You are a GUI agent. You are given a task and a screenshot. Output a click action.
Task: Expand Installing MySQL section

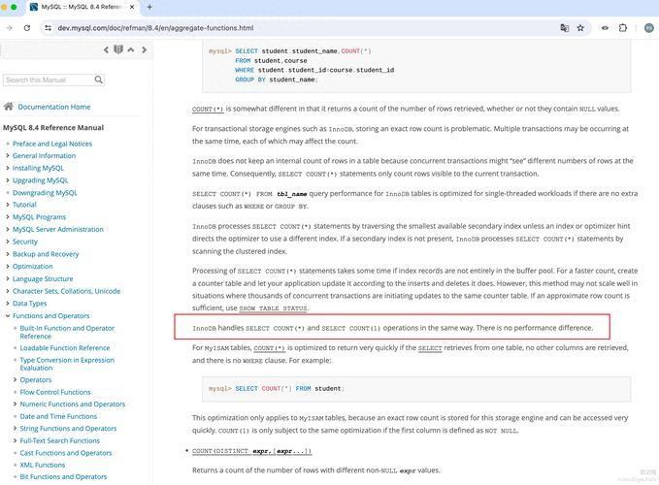[7, 168]
